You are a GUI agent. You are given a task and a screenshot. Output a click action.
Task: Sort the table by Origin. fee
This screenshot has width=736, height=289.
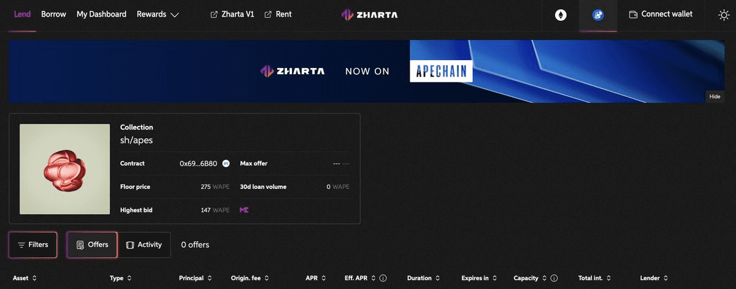(250, 278)
